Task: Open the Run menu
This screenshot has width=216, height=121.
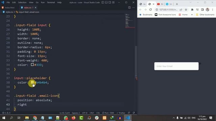Action: click(x=43, y=2)
